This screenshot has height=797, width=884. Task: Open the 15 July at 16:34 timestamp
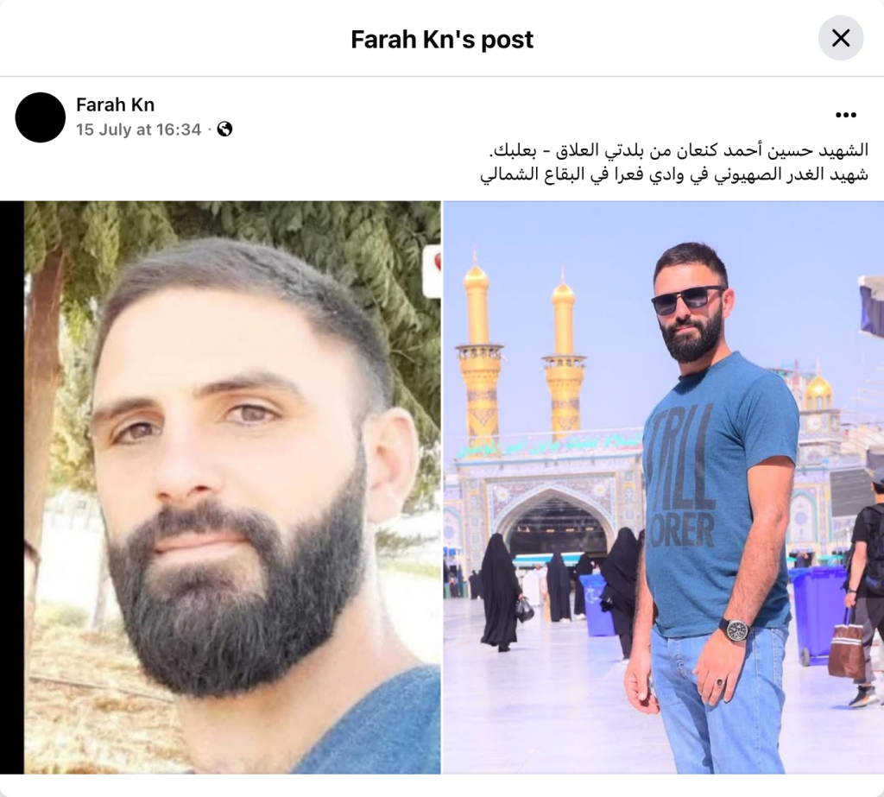(x=138, y=130)
